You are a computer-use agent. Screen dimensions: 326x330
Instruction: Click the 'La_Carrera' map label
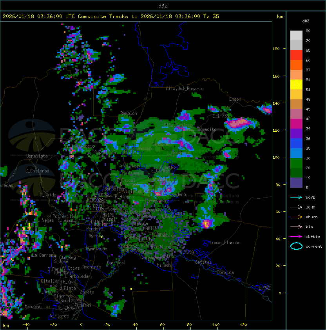pyautogui.click(x=44, y=255)
